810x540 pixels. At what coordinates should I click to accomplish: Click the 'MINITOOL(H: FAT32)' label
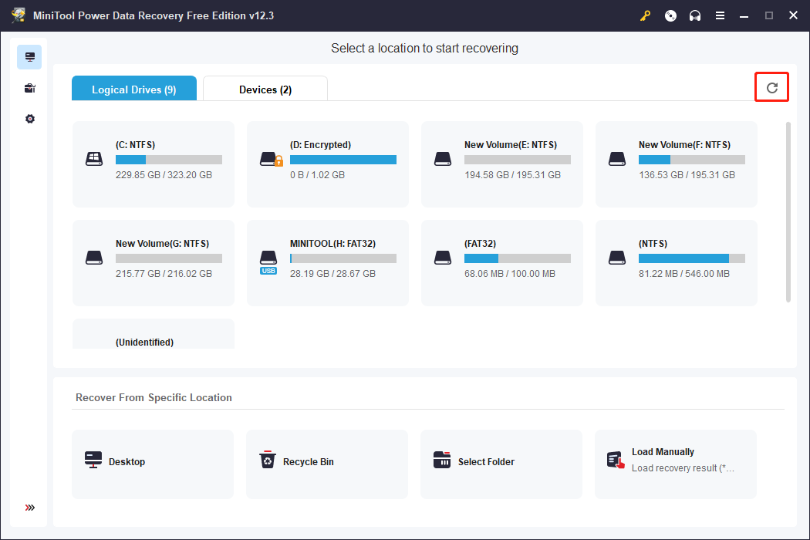(x=332, y=244)
